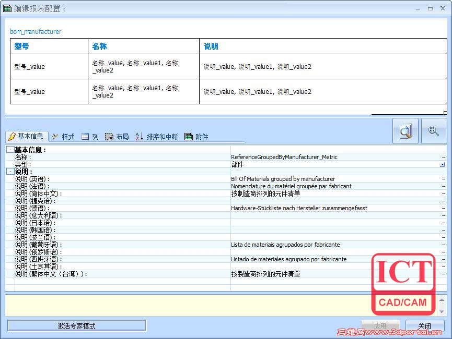Image resolution: width=452 pixels, height=339 pixels.
Task: Maximize the report configuration window
Action: point(431,9)
